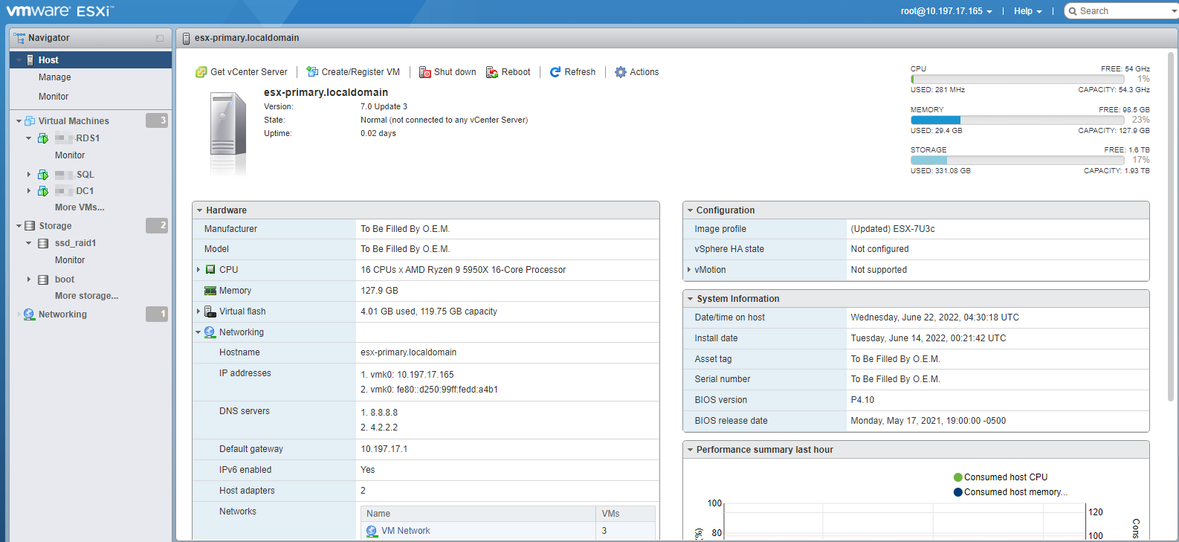Open the Help menu
The width and height of the screenshot is (1179, 542).
point(1027,11)
